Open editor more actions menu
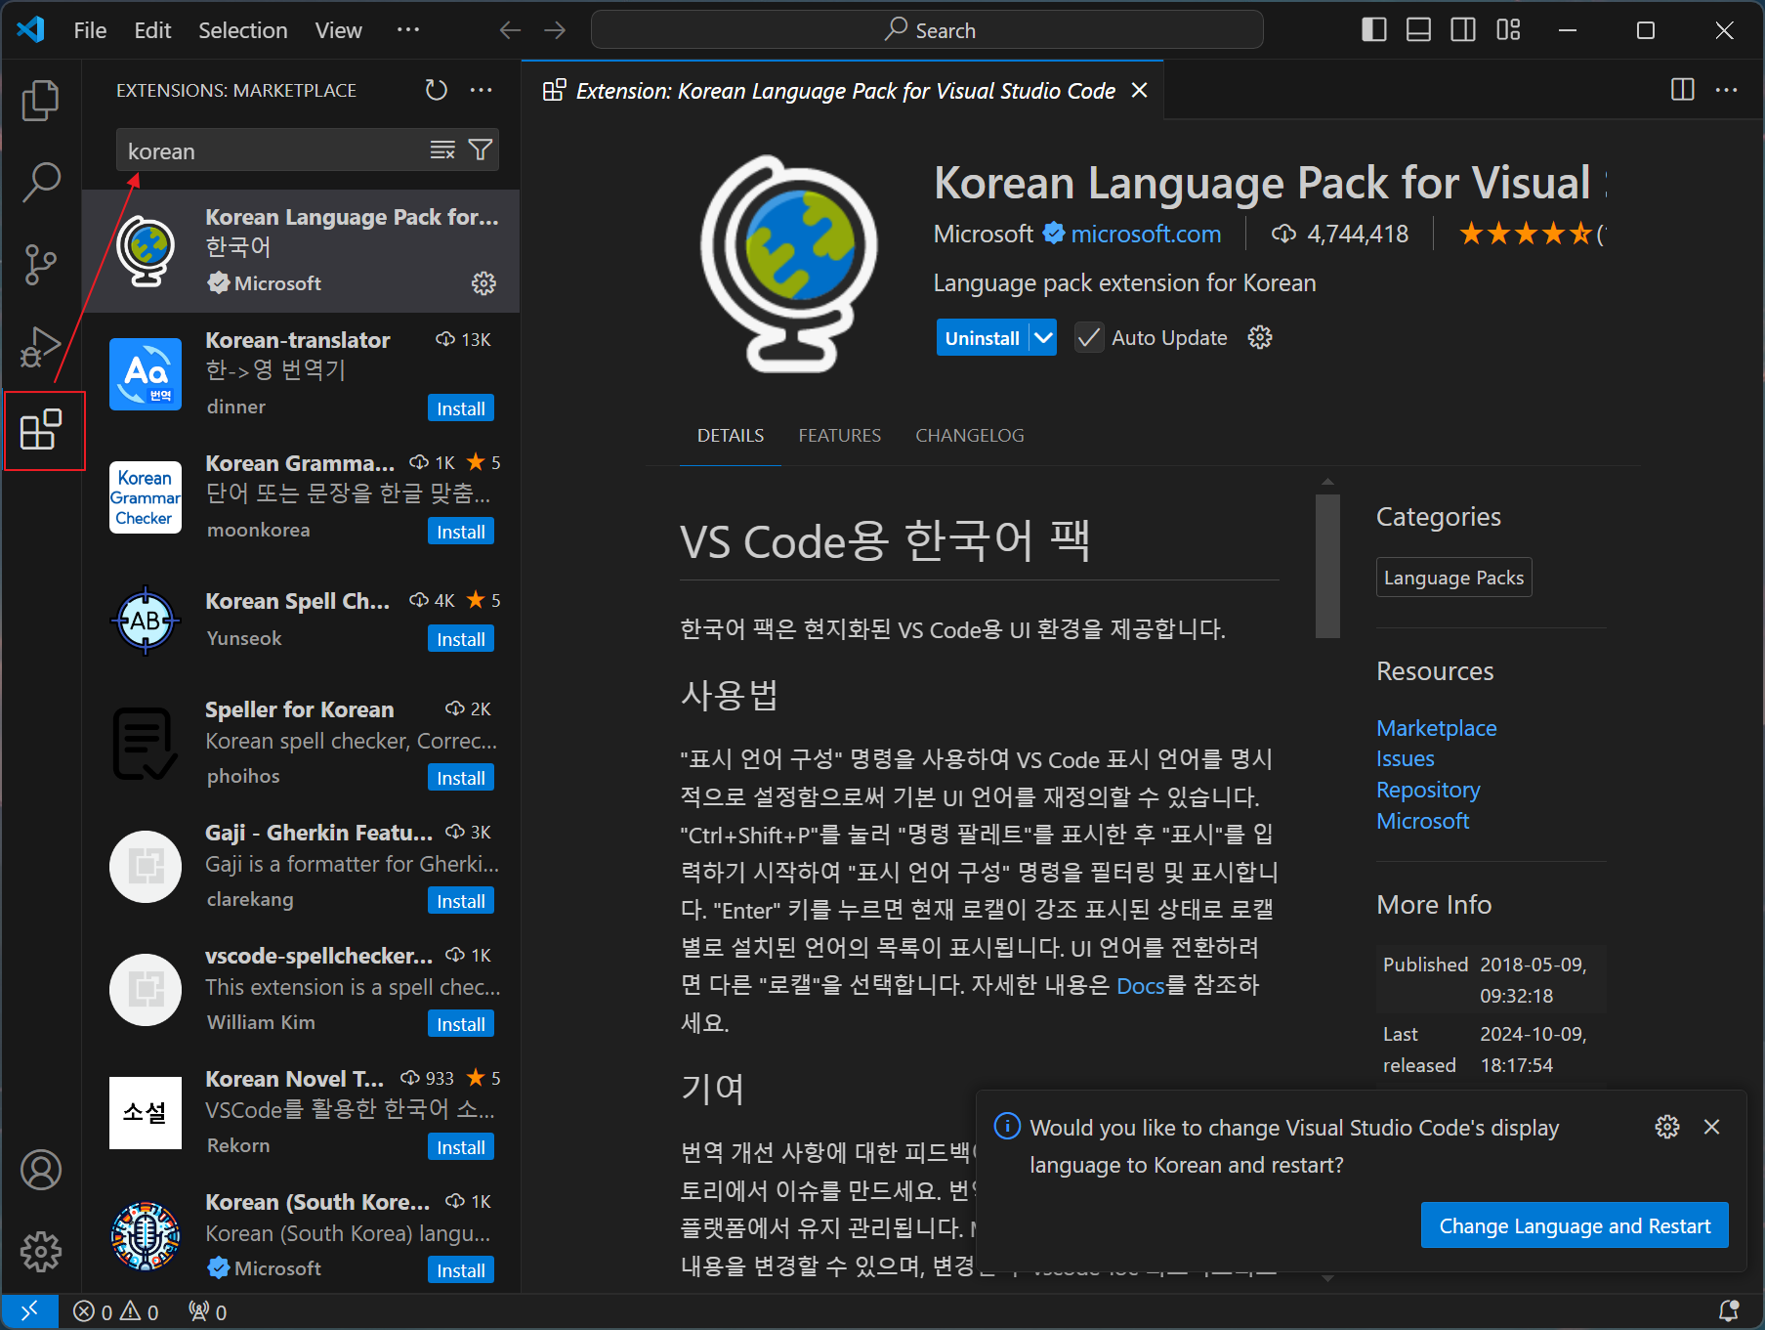This screenshot has width=1765, height=1330. (1727, 90)
